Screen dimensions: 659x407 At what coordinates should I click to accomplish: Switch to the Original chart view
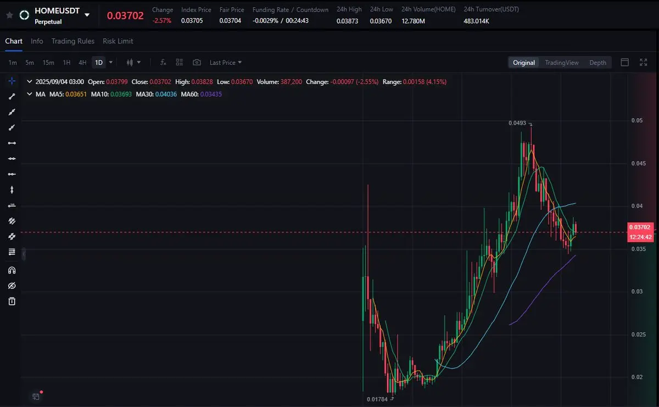(x=524, y=63)
